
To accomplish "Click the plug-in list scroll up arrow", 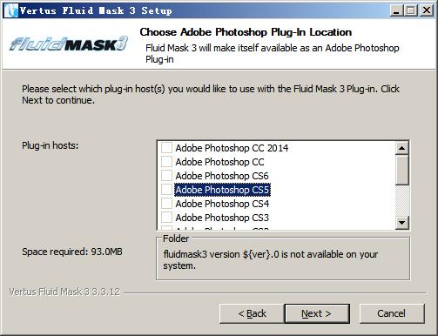I will coord(402,148).
